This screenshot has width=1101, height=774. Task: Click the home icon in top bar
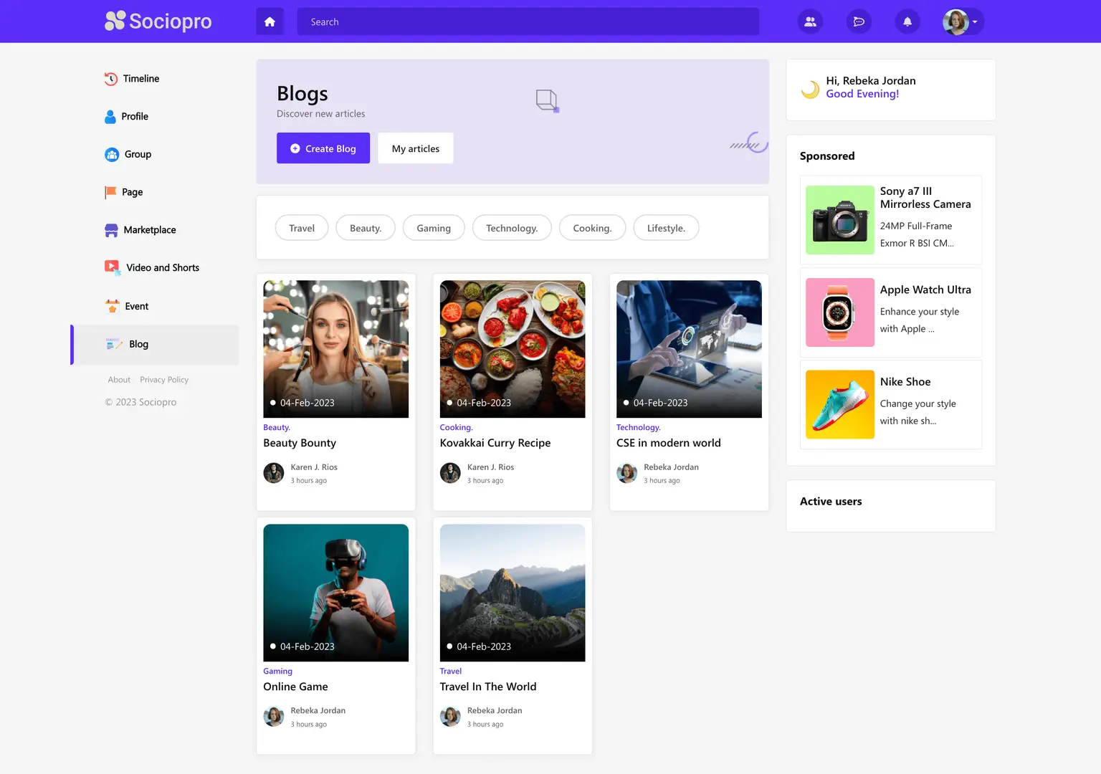(x=270, y=22)
